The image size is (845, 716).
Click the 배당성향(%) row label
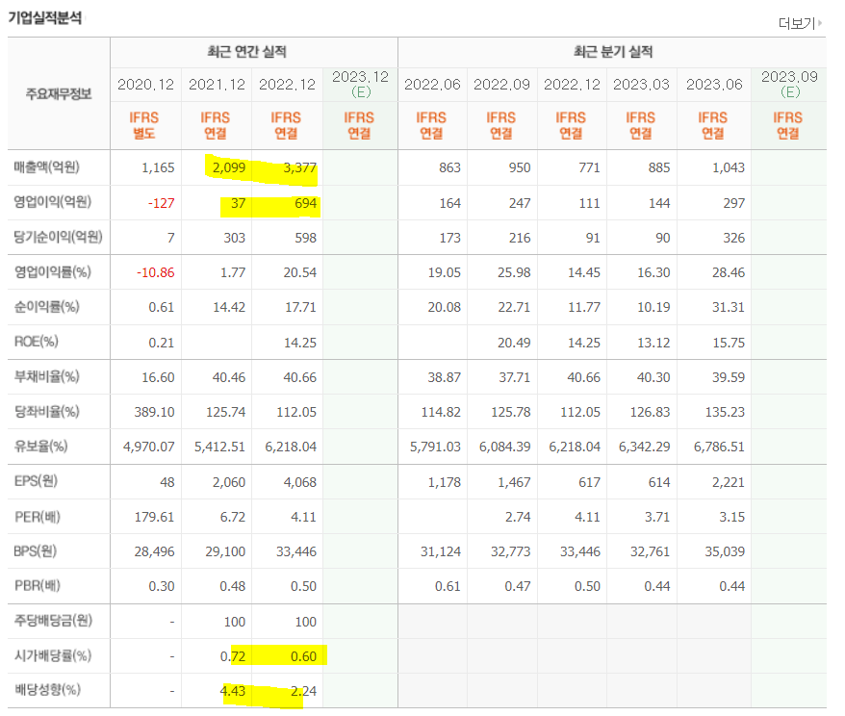pos(47,690)
